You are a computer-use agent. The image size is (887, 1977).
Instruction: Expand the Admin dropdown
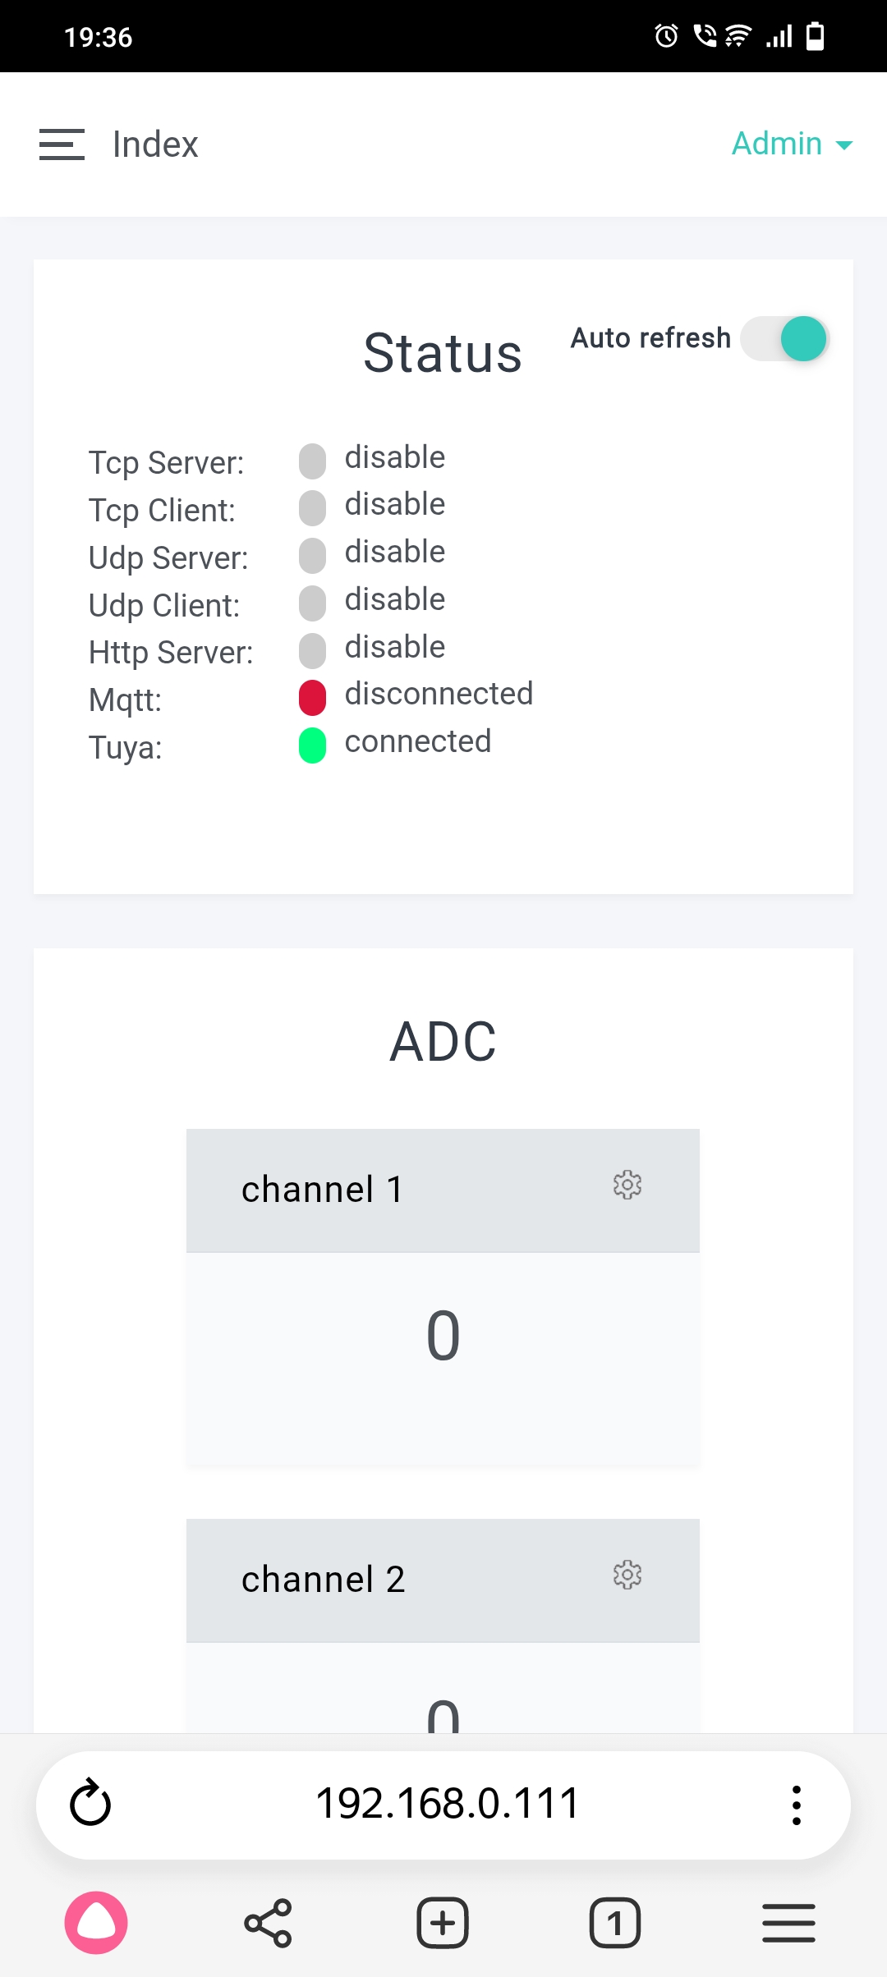click(792, 144)
